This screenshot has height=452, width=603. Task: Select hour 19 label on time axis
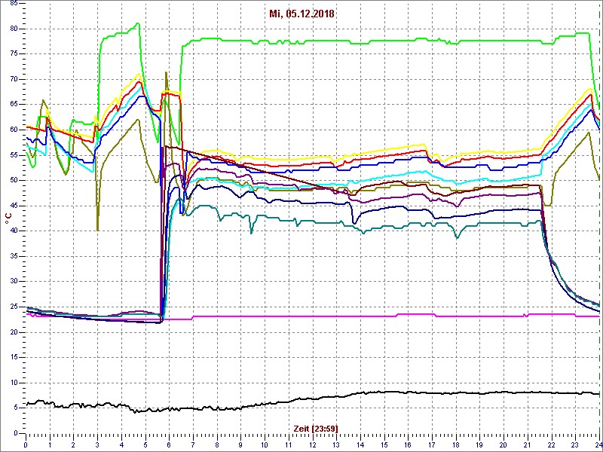[x=480, y=444]
